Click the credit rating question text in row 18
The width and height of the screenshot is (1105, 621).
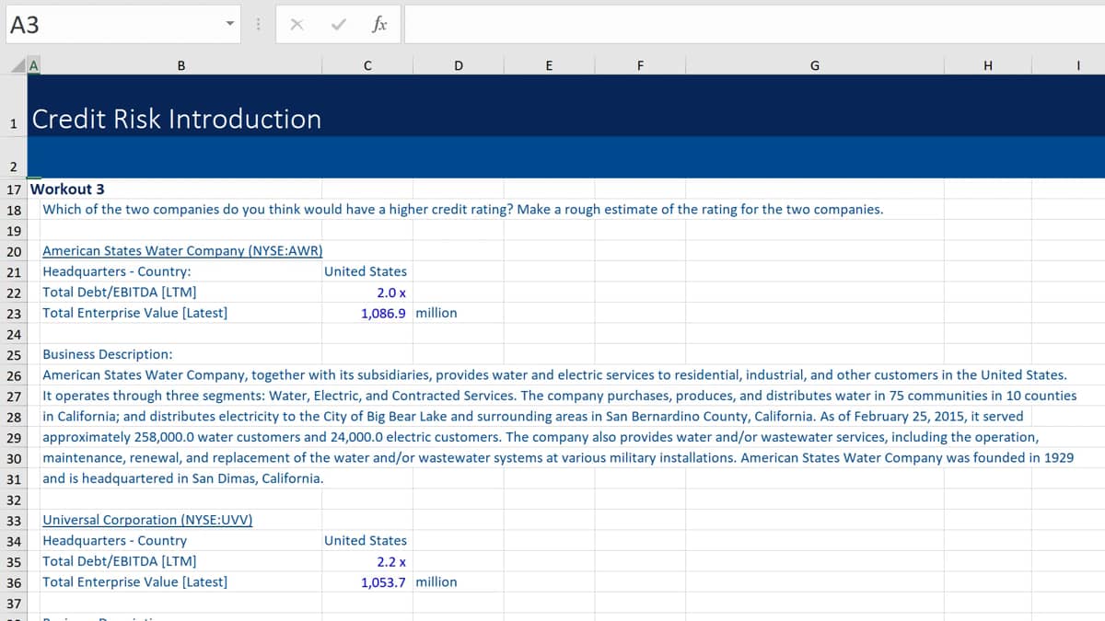click(463, 209)
